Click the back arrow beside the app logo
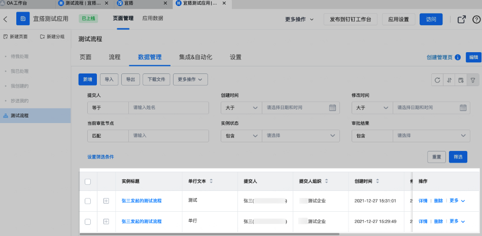The width and height of the screenshot is (482, 236). tap(5, 19)
